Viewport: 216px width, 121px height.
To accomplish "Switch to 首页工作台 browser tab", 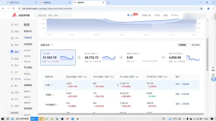I will point(22,2).
